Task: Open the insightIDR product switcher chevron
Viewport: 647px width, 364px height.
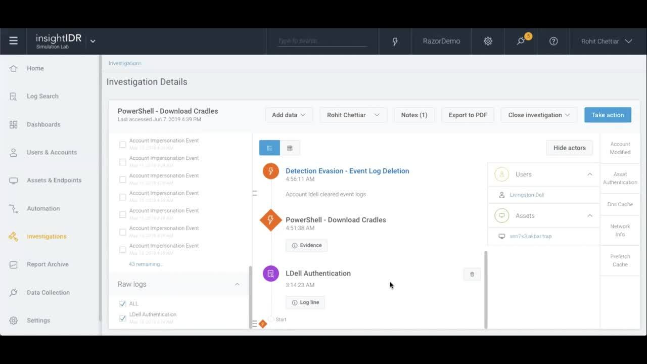Action: 93,41
